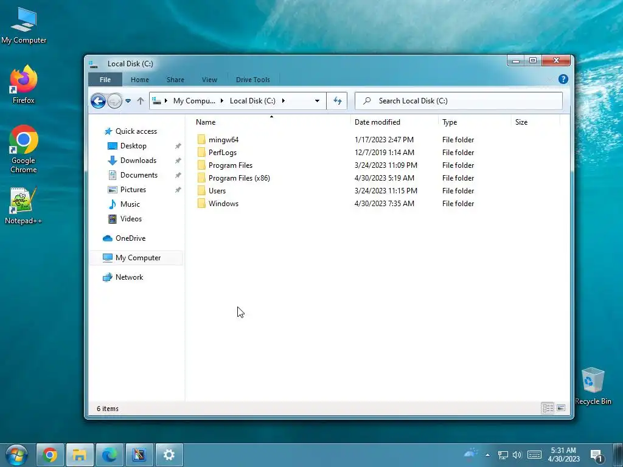This screenshot has width=623, height=467.
Task: Open the Windows Start orb
Action: pyautogui.click(x=16, y=455)
